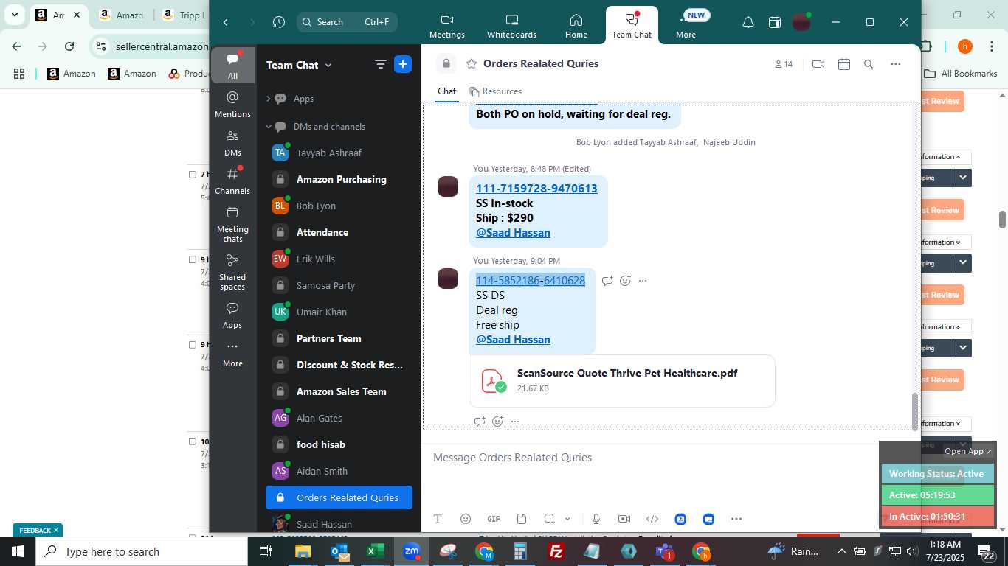The image size is (1008, 566).
Task: Open the emoji picker
Action: (465, 519)
